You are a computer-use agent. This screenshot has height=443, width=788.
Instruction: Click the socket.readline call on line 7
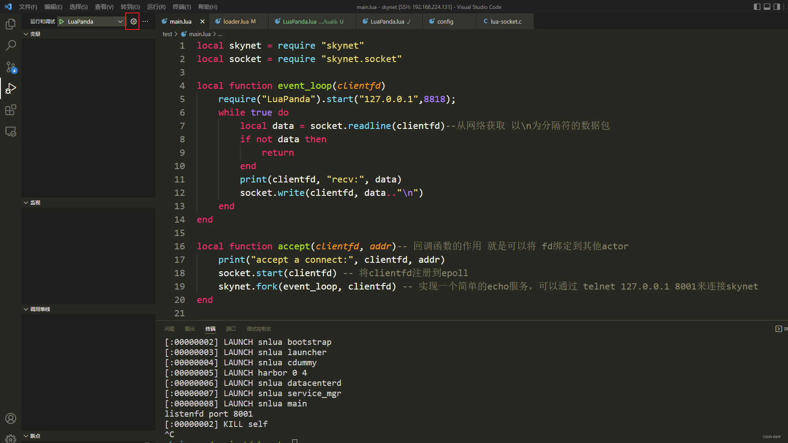(351, 126)
